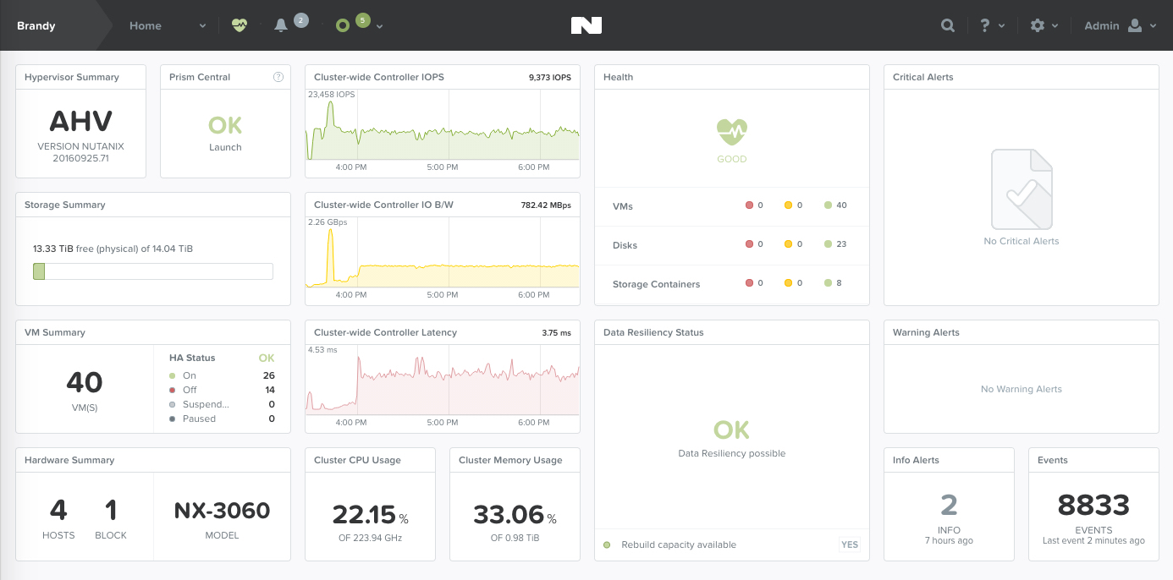Click the green tasks circle icon
Viewport: 1173px width, 580px height.
342,25
